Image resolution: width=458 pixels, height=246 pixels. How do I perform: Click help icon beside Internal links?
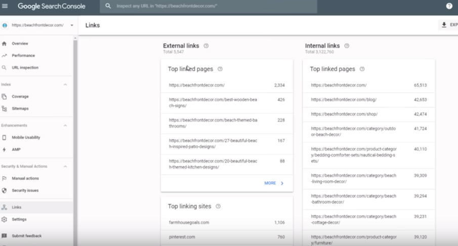[x=347, y=46]
